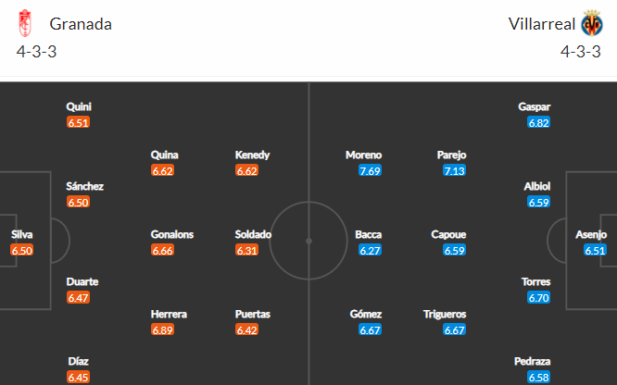Select player Soldado on the pitch
617x385 pixels.
tap(253, 235)
